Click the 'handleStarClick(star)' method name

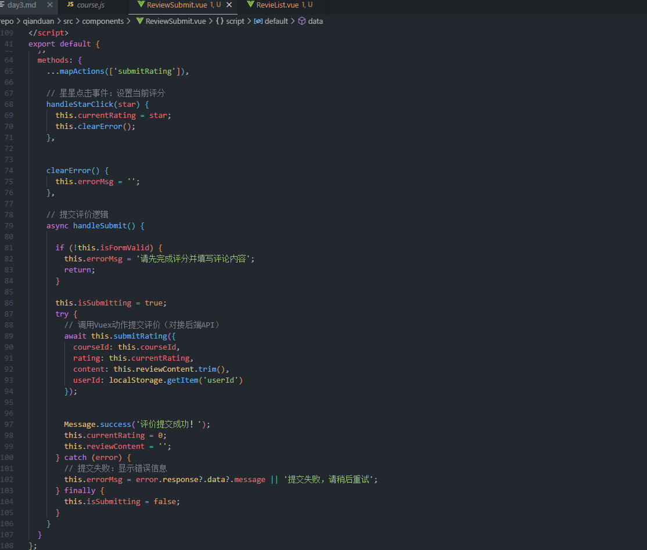tap(93, 105)
